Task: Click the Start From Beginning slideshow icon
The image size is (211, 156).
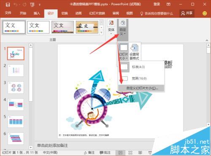Action: [32, 5]
